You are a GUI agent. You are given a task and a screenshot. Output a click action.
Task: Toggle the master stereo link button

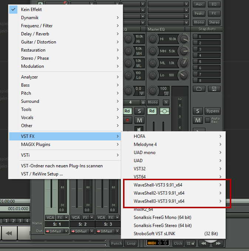[x=164, y=111]
